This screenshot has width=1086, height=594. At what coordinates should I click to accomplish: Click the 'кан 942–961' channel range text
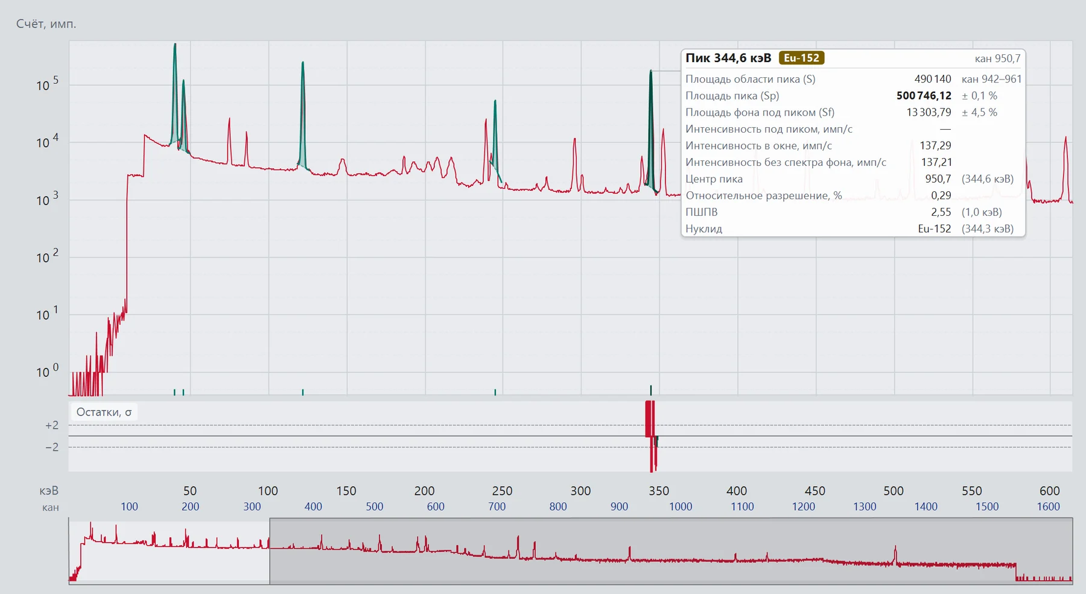(991, 79)
